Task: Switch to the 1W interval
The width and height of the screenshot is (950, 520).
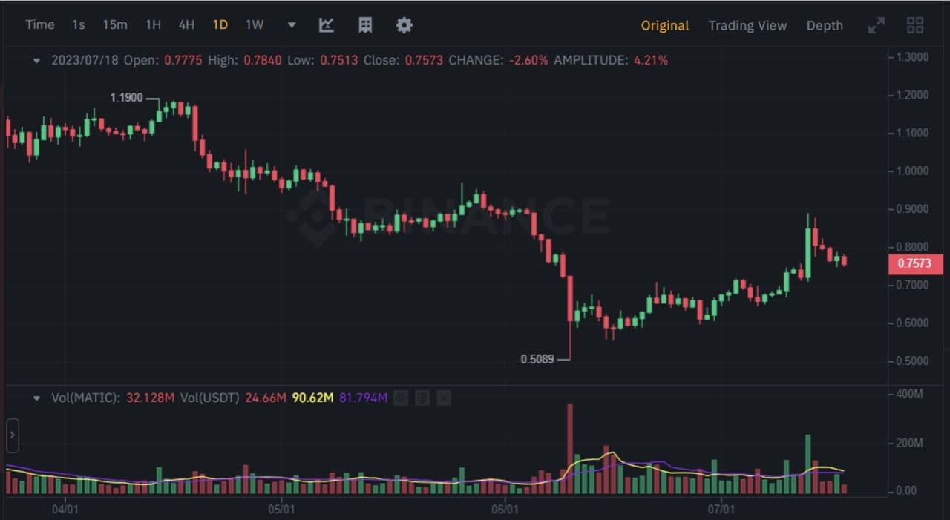Action: tap(255, 25)
